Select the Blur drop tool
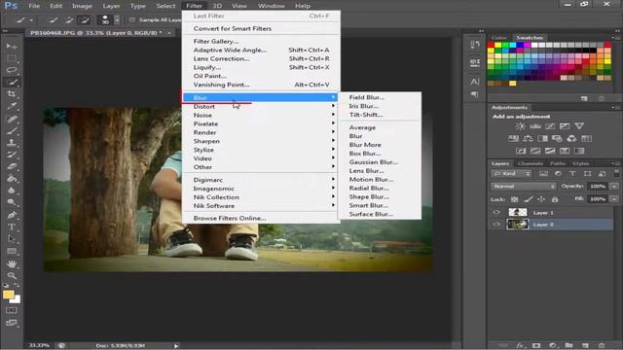The height and width of the screenshot is (350, 623). click(12, 191)
